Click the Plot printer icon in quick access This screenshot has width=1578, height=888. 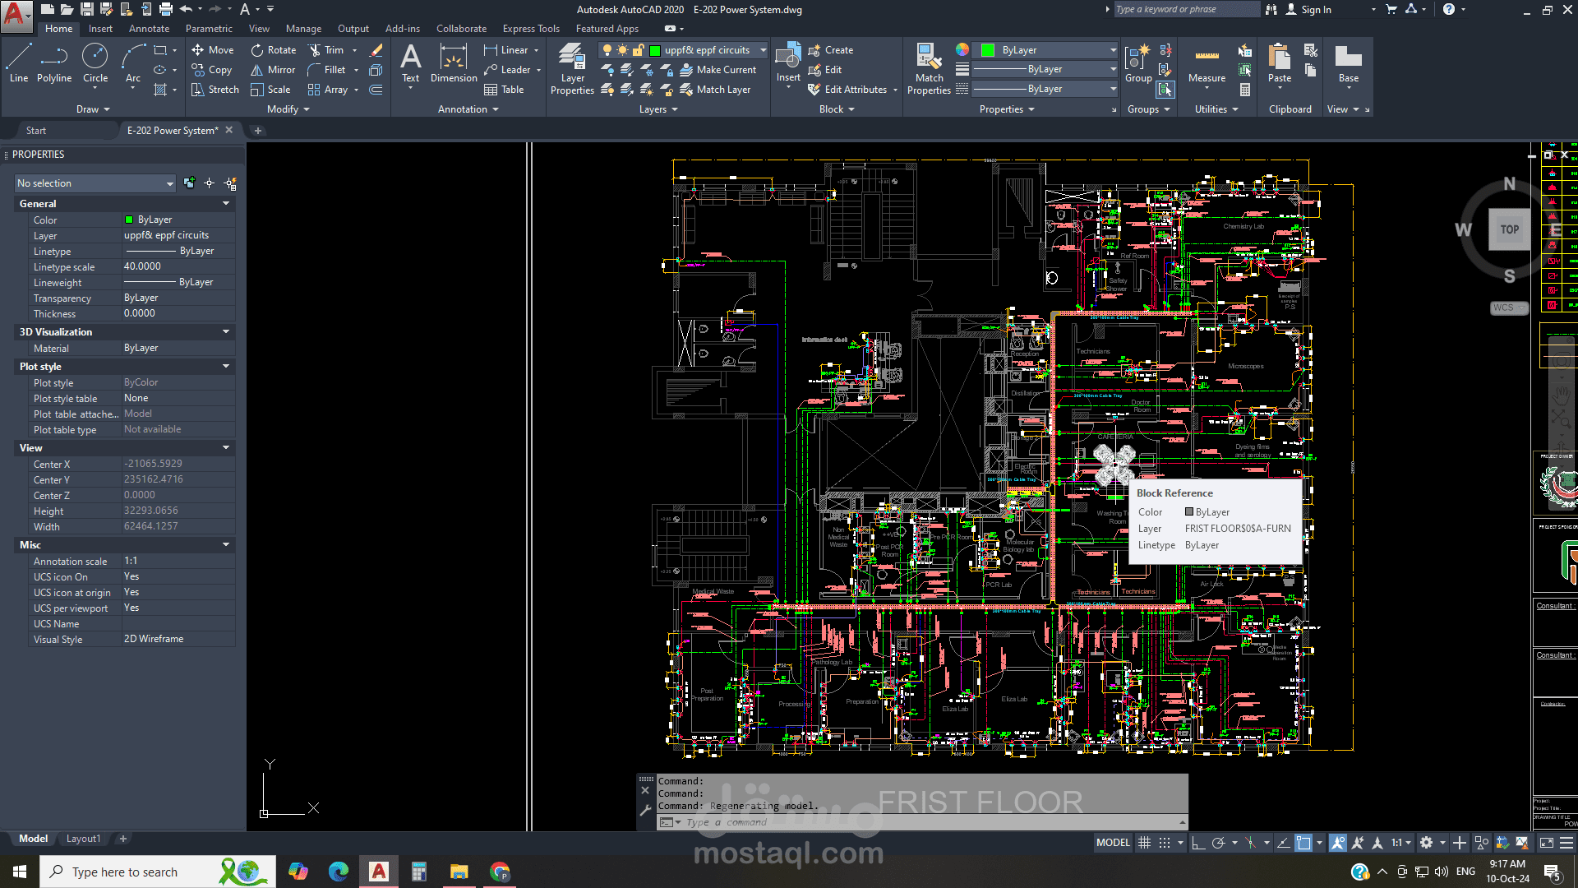click(x=165, y=9)
